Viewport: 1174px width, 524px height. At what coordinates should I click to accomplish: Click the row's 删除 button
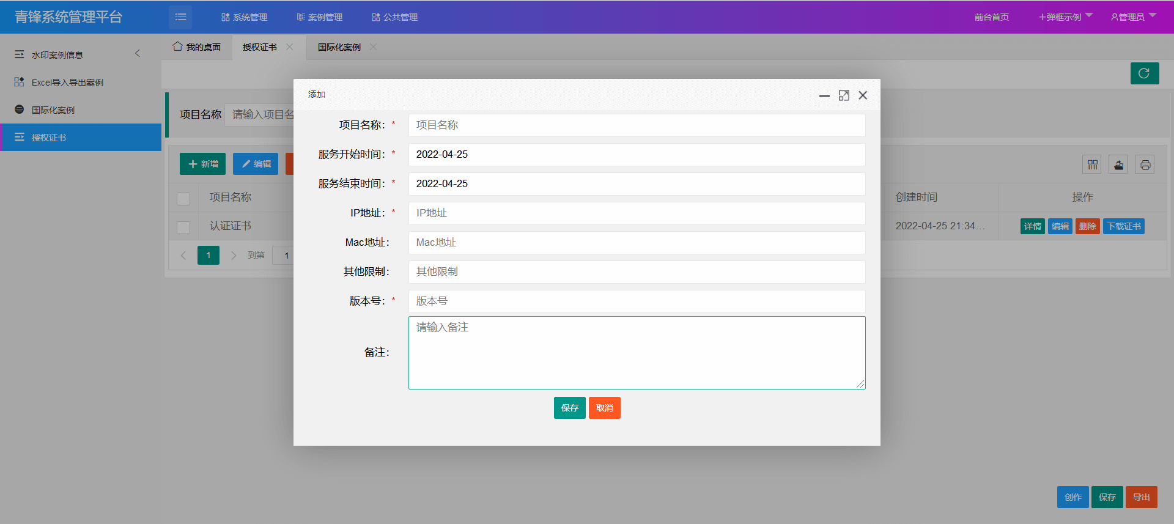1088,226
